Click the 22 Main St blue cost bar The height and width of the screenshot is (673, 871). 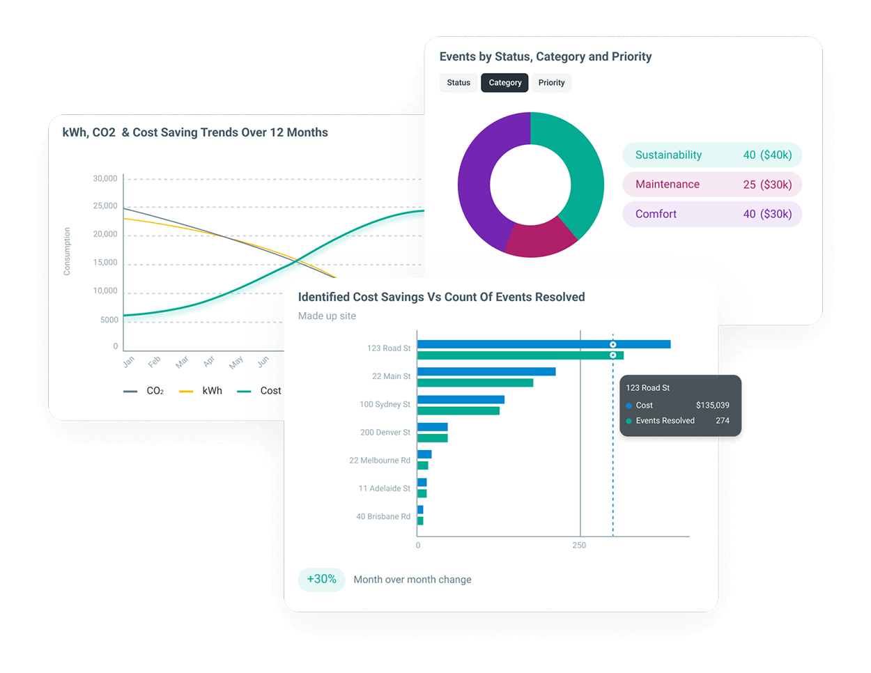[486, 371]
